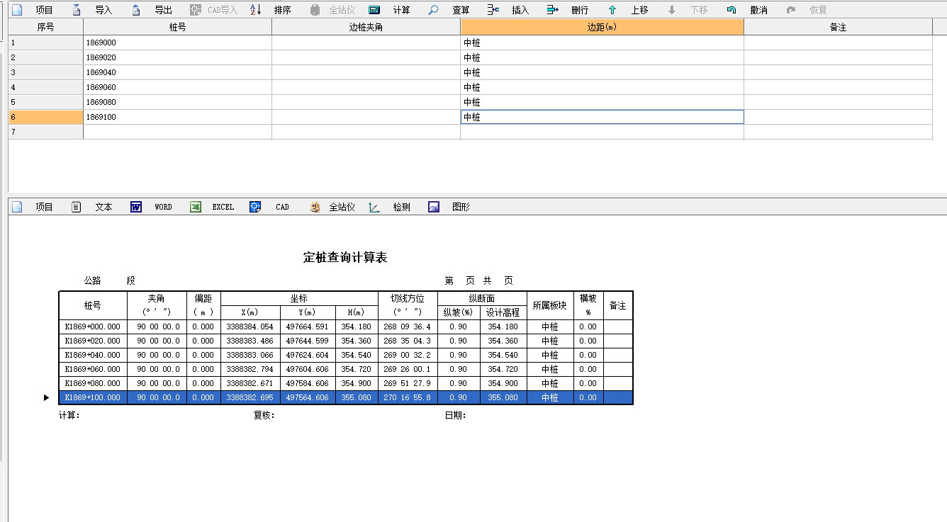Click the 导入 label in top toolbar

103,10
